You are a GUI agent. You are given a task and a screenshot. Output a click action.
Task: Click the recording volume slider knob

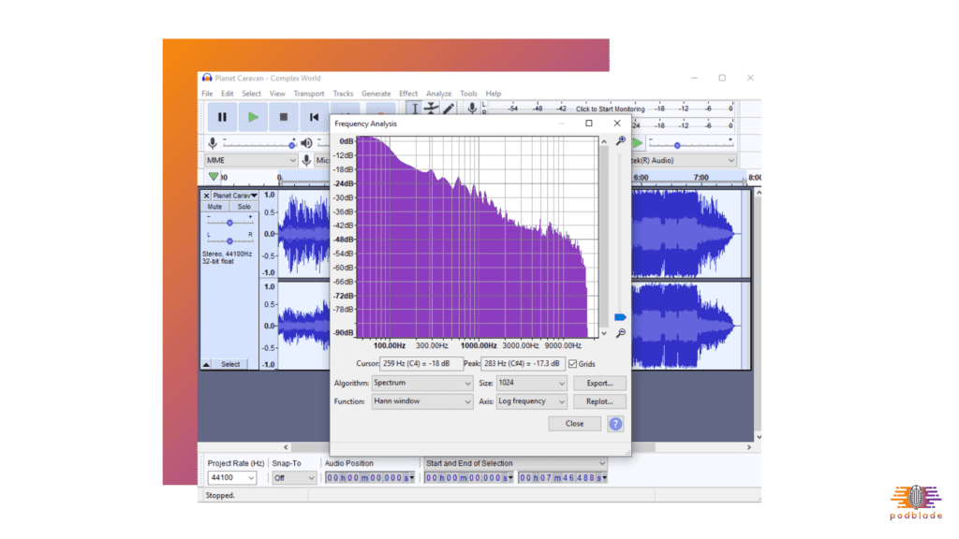point(292,145)
